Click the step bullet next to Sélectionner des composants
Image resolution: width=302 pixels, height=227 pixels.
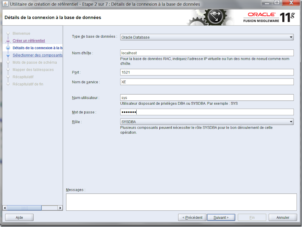8,55
